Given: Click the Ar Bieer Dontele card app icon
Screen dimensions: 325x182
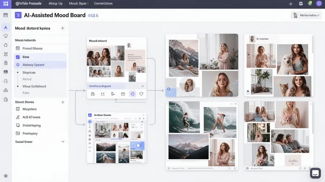Looking at the screenshot, I should pos(90,115).
